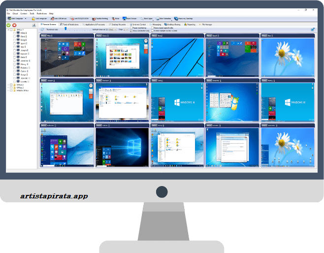Image resolution: width=324 pixels, height=253 pixels.
Task: Collapse the Office 1 tree node
Action: click(x=8, y=30)
